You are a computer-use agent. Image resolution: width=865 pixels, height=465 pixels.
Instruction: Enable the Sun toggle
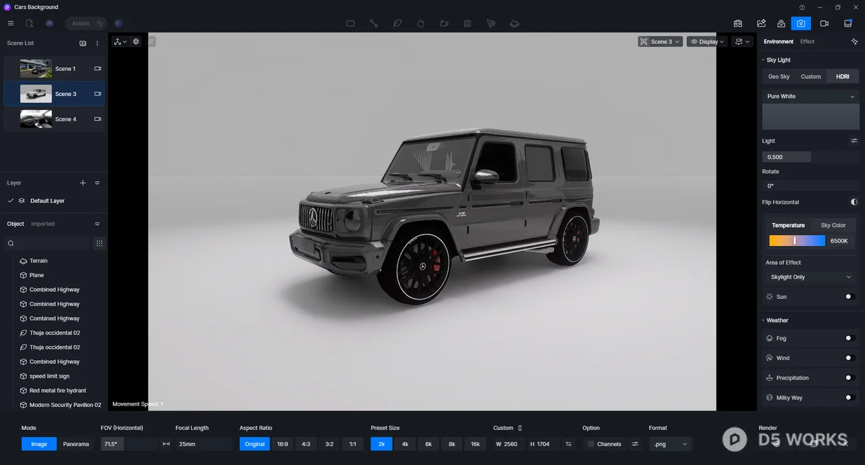(x=850, y=297)
